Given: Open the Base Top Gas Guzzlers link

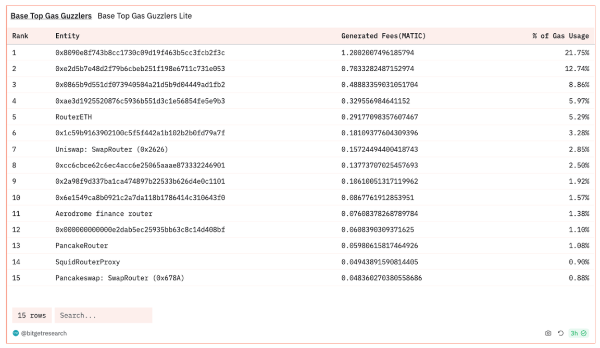Looking at the screenshot, I should [x=51, y=16].
